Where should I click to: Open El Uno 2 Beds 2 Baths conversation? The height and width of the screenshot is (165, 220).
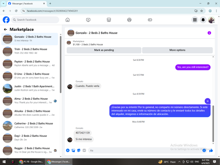point(30,76)
